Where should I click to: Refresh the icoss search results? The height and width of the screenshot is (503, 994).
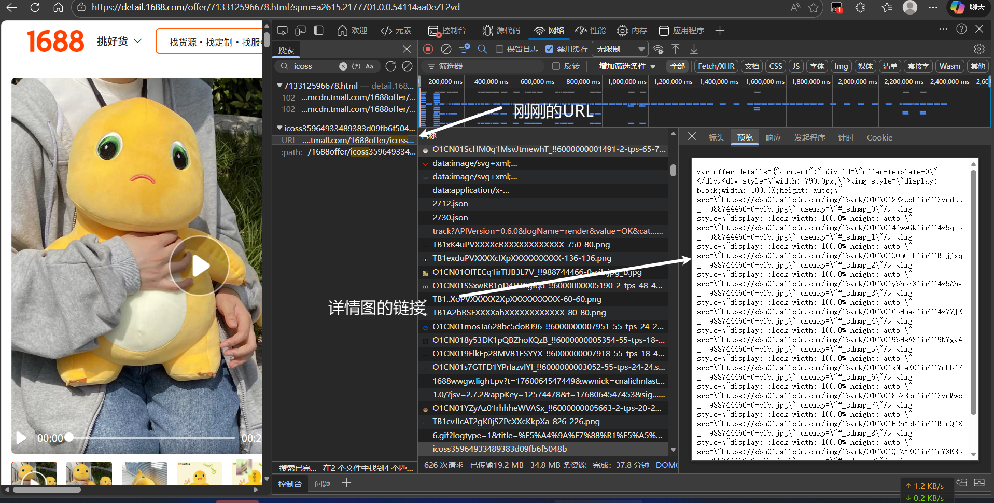pos(390,66)
